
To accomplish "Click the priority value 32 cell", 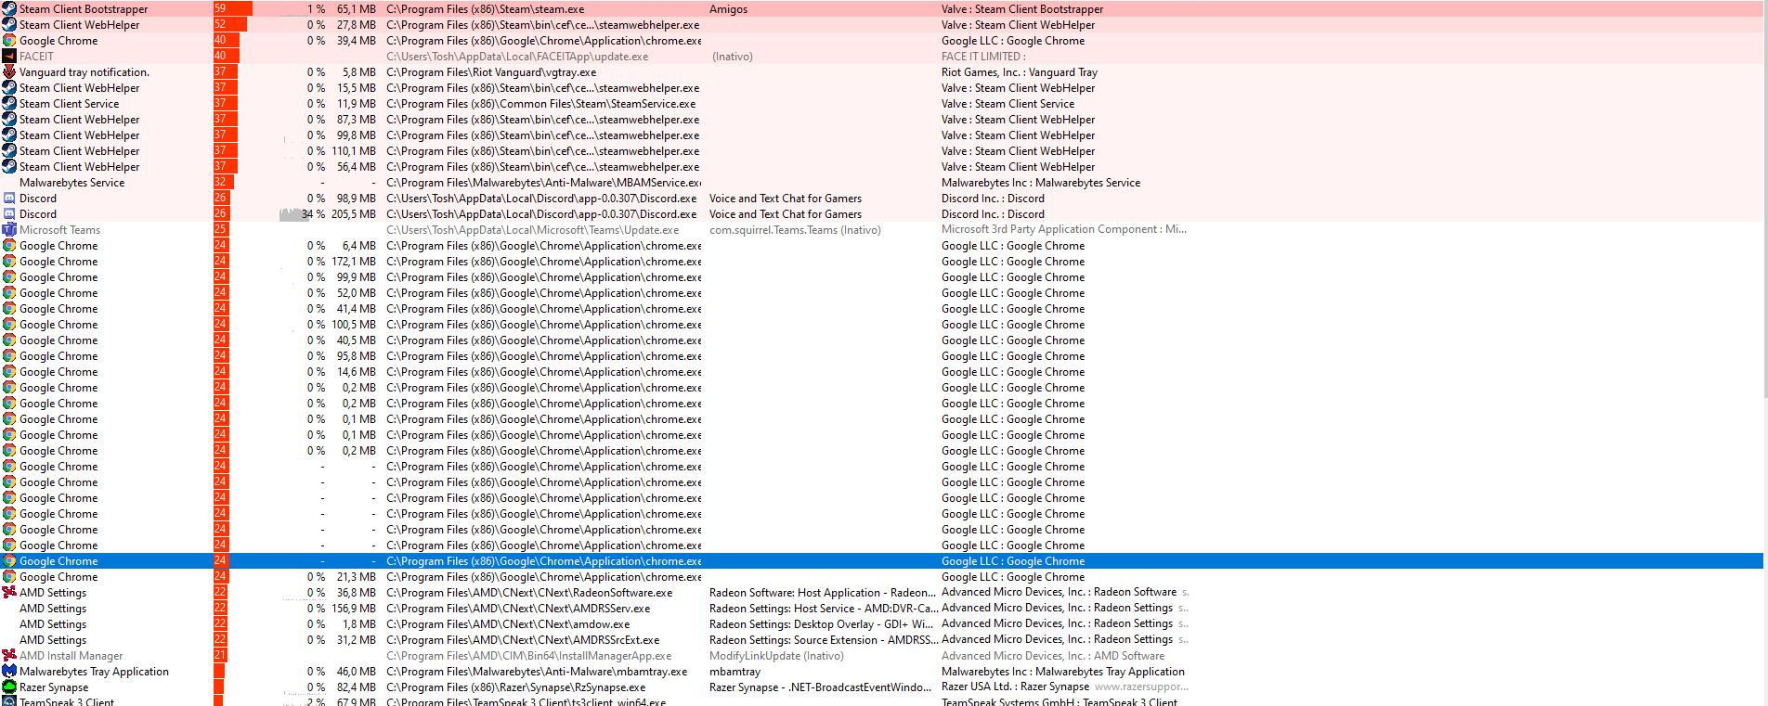I will 224,183.
